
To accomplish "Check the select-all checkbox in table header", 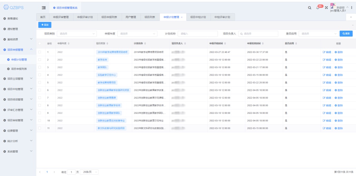I will coord(40,44).
